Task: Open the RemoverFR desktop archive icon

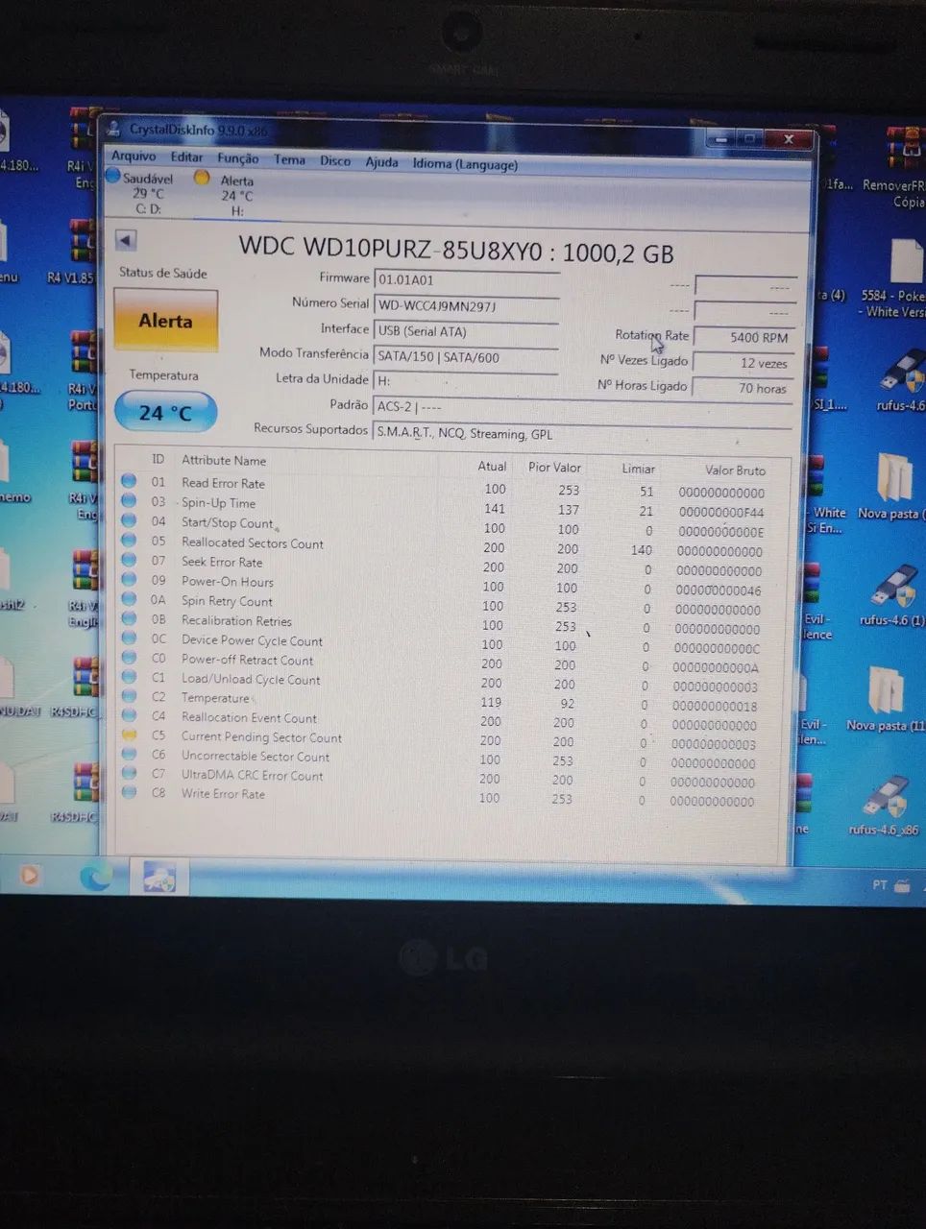Action: pyautogui.click(x=897, y=167)
